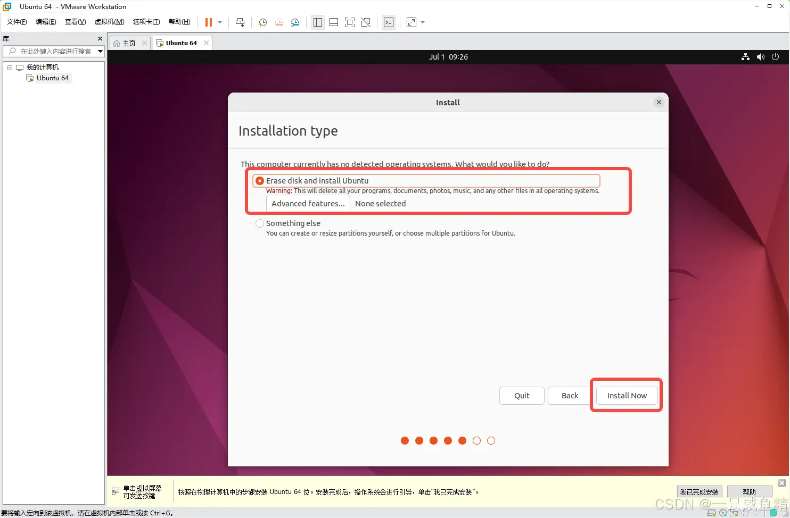Open the console view terminal icon
790x518 pixels.
click(389, 22)
